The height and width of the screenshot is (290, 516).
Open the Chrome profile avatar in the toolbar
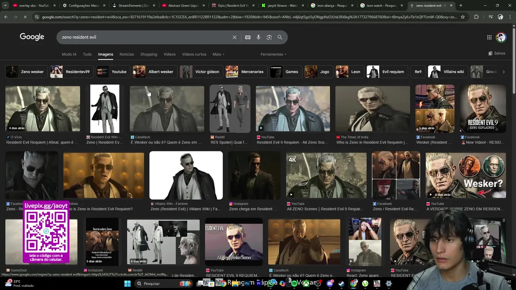[x=500, y=17]
